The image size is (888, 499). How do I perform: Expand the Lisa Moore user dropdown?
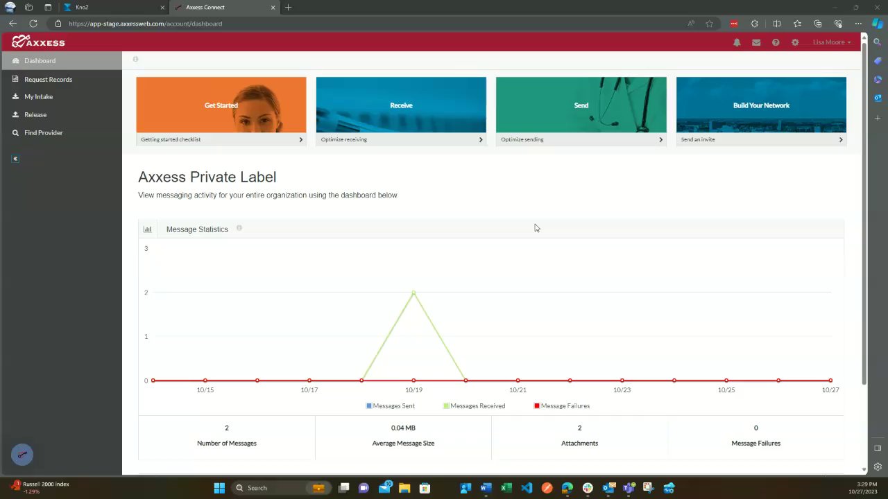tap(831, 42)
